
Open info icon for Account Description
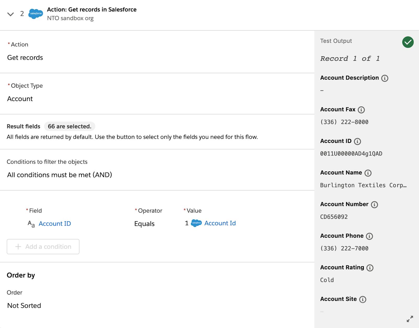[x=385, y=78]
